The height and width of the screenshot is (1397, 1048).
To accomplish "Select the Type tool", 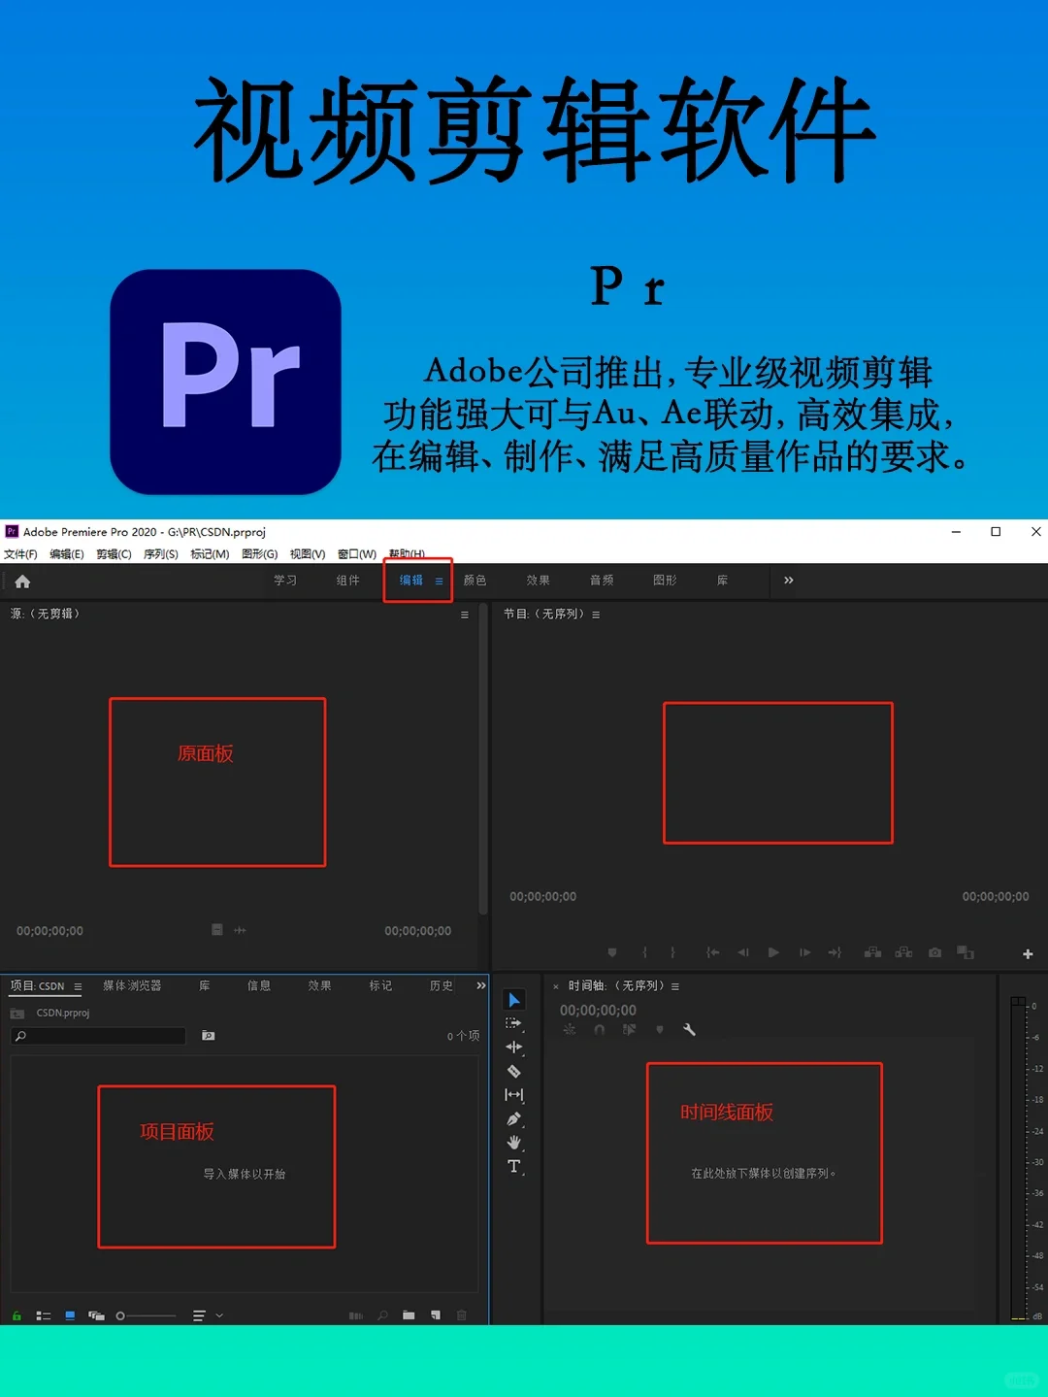I will tap(514, 1164).
